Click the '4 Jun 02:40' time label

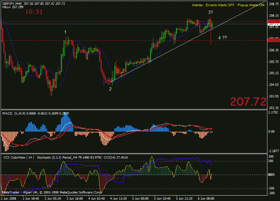pos(97,198)
